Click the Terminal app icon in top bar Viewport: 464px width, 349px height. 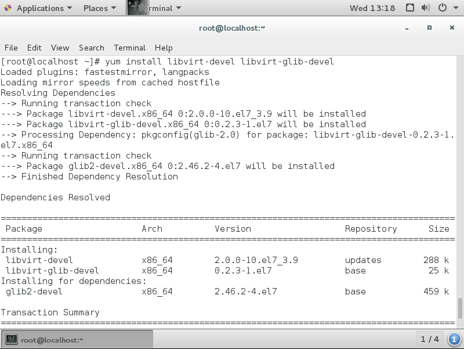pos(133,8)
